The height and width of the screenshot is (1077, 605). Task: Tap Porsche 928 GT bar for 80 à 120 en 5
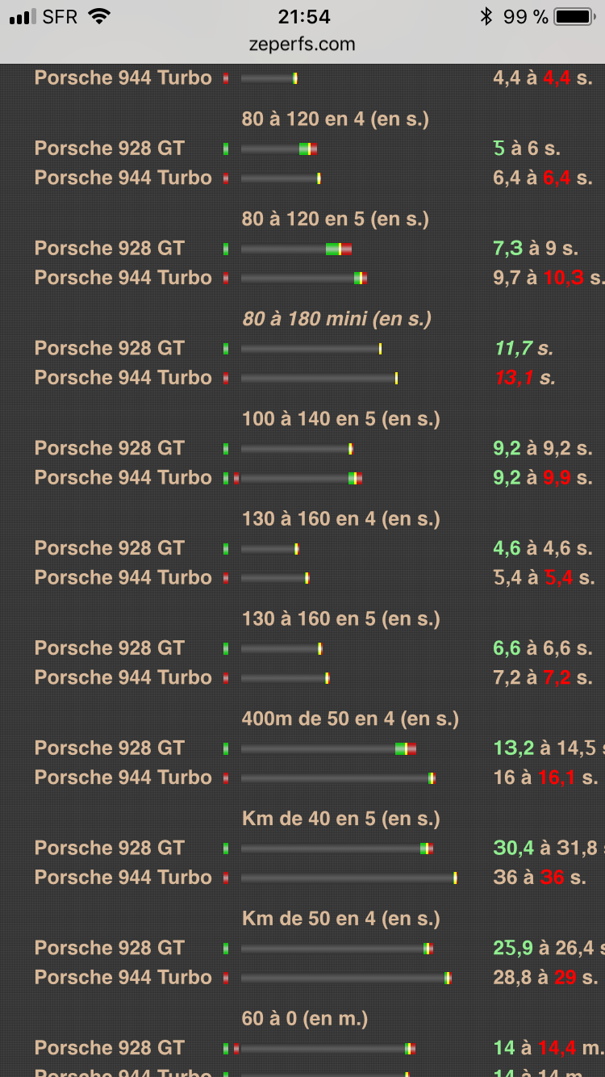coord(296,249)
